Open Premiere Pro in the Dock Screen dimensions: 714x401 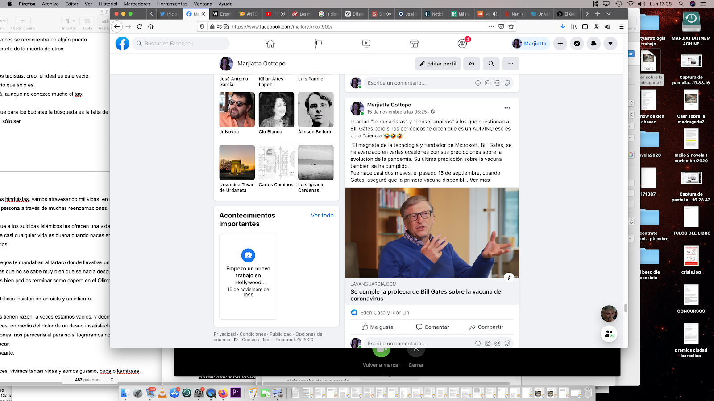235,393
